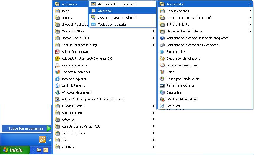
Task: Click the Comunicaciones folder icon
Action: coord(162,11)
